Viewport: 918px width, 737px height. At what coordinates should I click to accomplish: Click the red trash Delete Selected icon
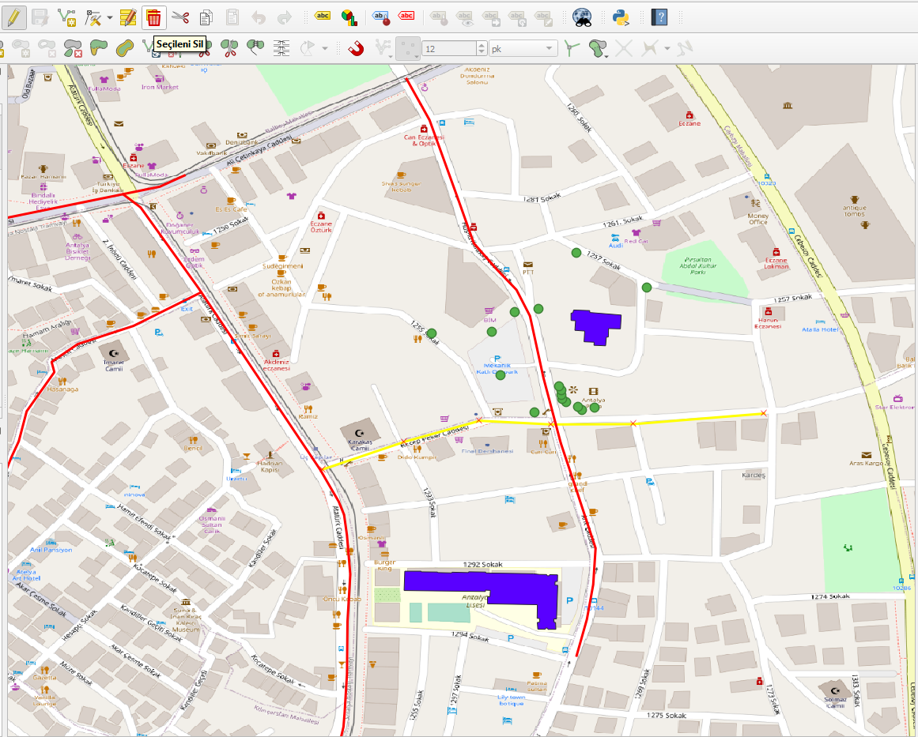point(154,17)
